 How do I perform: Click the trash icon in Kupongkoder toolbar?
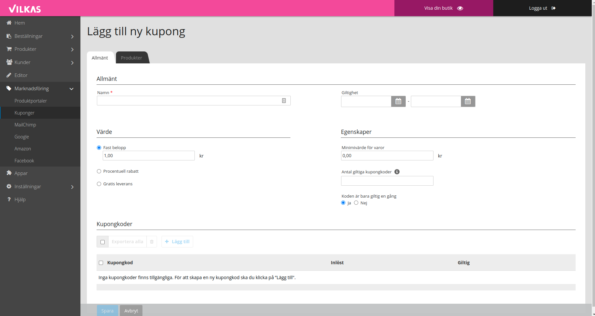[151, 242]
